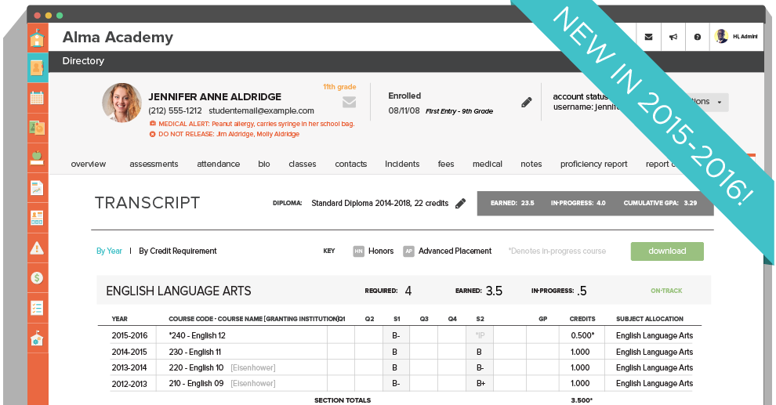The image size is (776, 405).
Task: Switch to the attendance tab
Action: pos(218,165)
